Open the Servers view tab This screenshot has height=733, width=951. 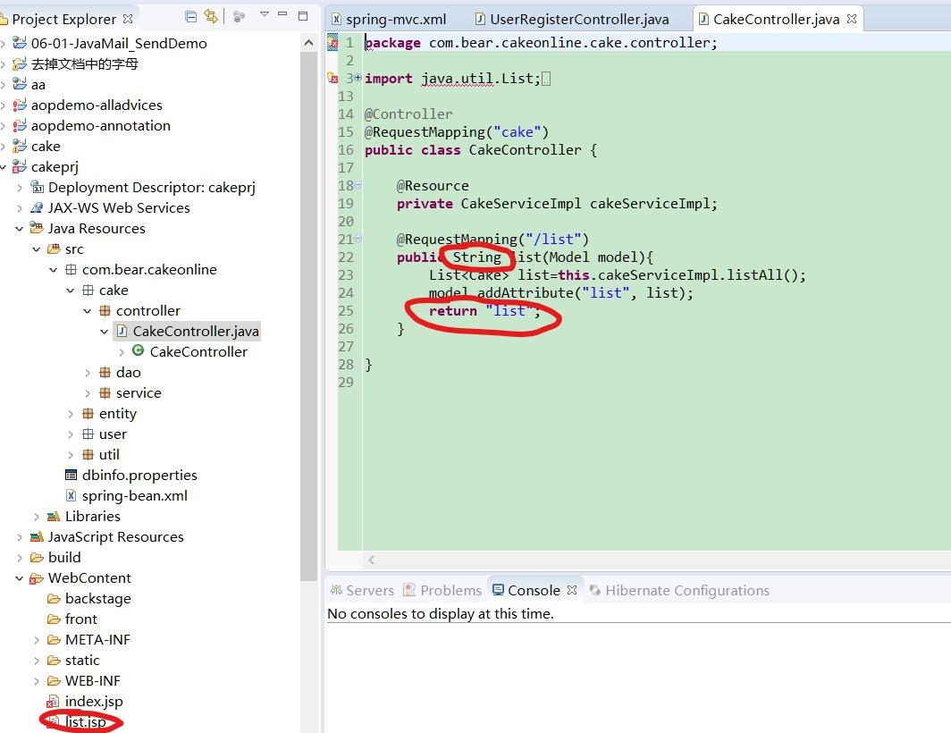[362, 590]
